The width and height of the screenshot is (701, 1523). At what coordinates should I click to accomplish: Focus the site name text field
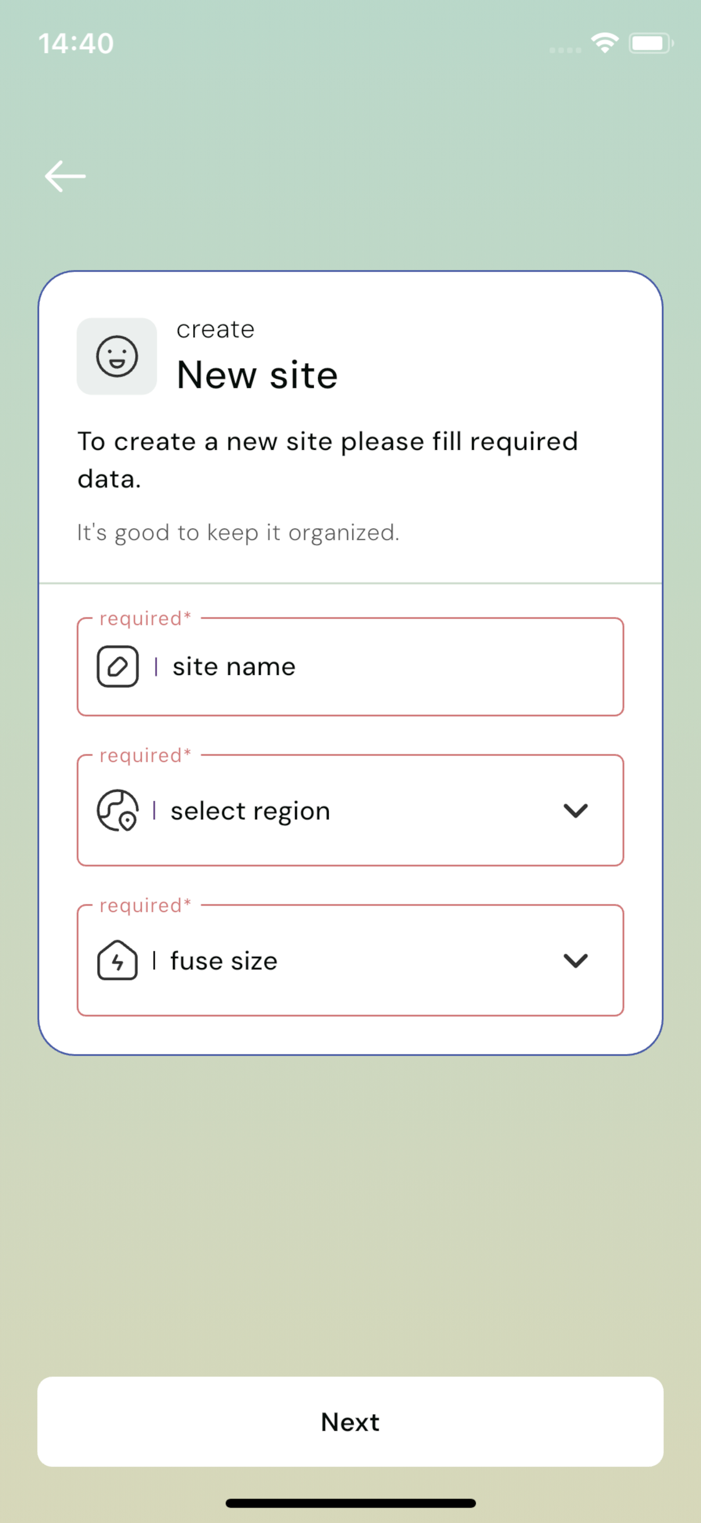point(350,667)
